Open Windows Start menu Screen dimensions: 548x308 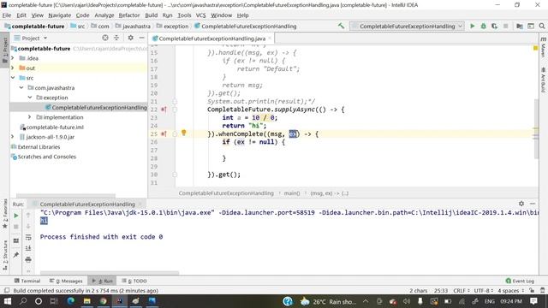click(8, 301)
